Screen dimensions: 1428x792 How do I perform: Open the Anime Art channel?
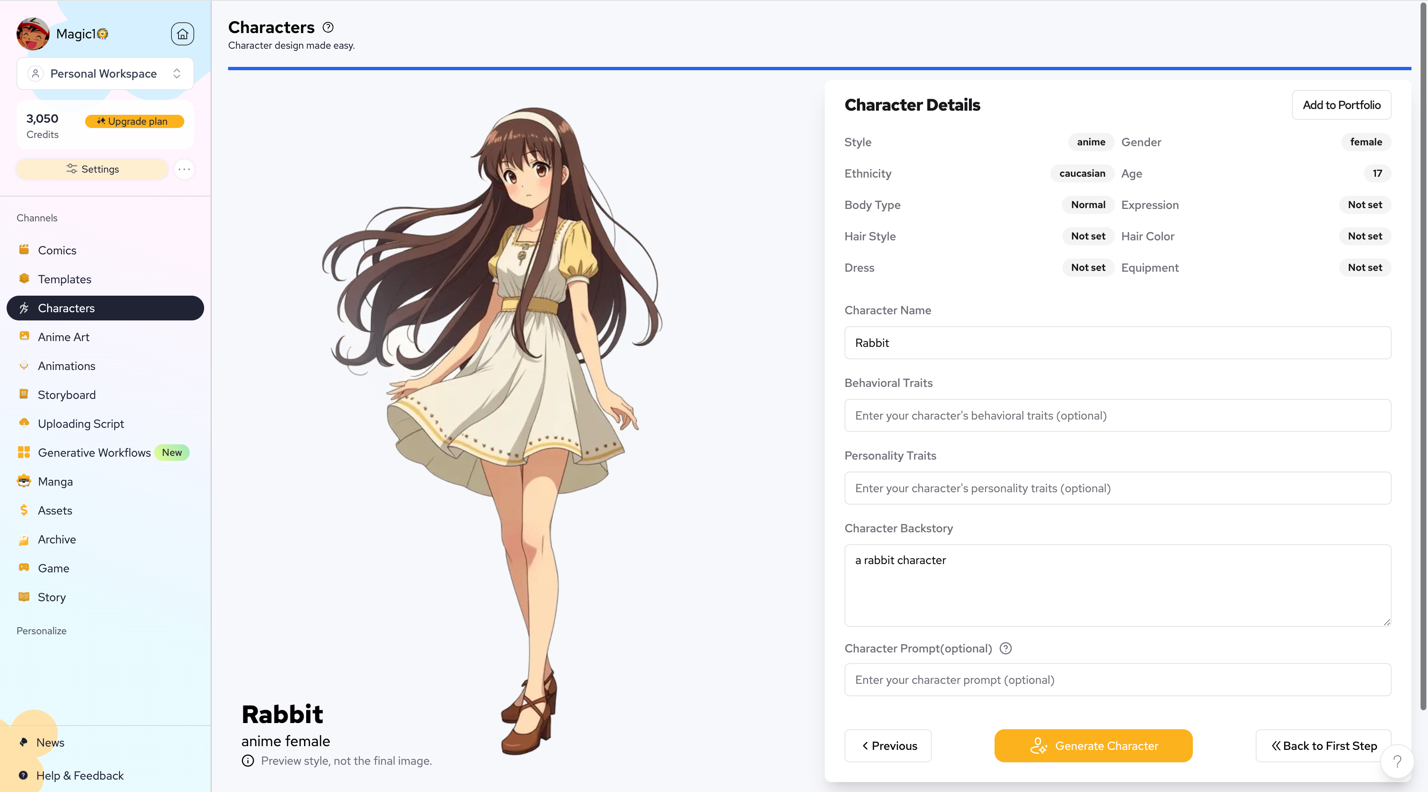[x=63, y=337]
